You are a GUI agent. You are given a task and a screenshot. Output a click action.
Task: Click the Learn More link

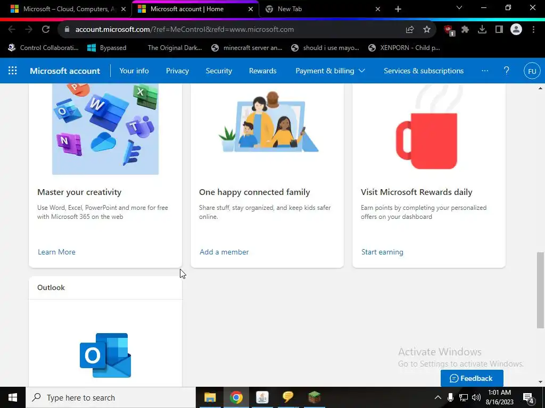coord(56,252)
